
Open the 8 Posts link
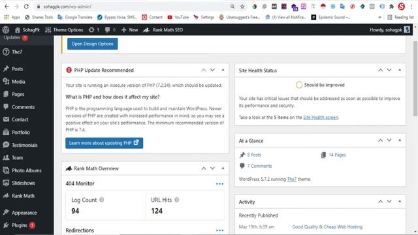pyautogui.click(x=254, y=155)
